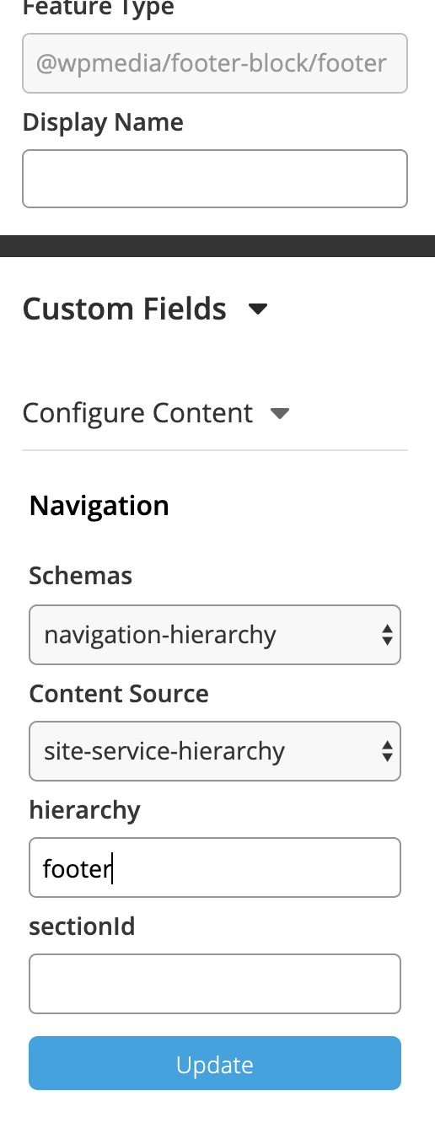The height and width of the screenshot is (1128, 435).
Task: Click the Custom Fields heading text
Action: pos(125,309)
